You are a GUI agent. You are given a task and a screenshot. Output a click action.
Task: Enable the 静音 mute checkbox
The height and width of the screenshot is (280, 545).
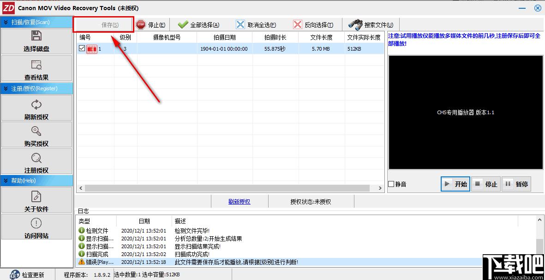point(391,184)
